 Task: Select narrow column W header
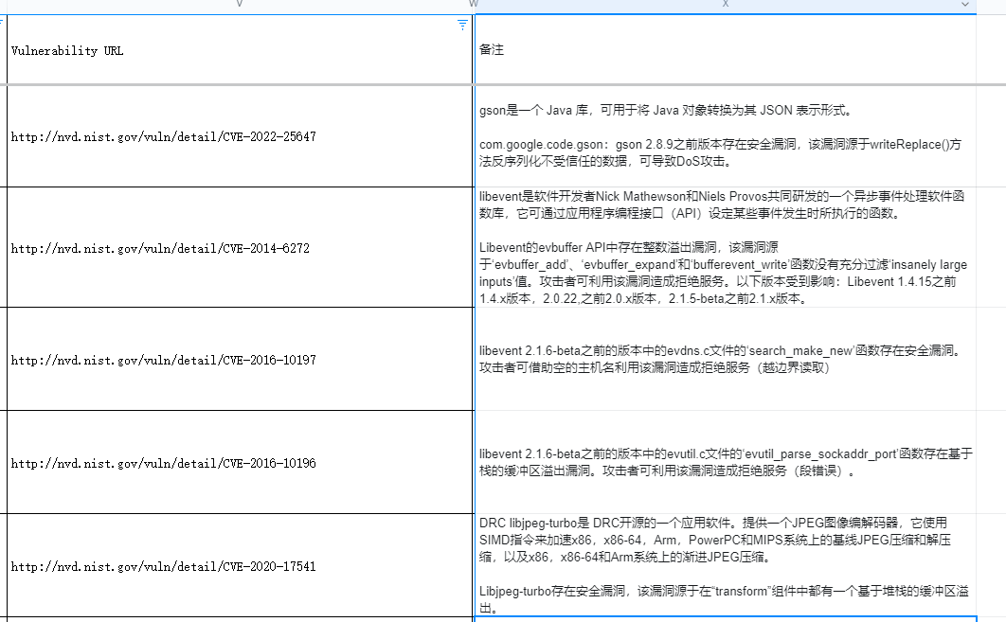[x=473, y=5]
